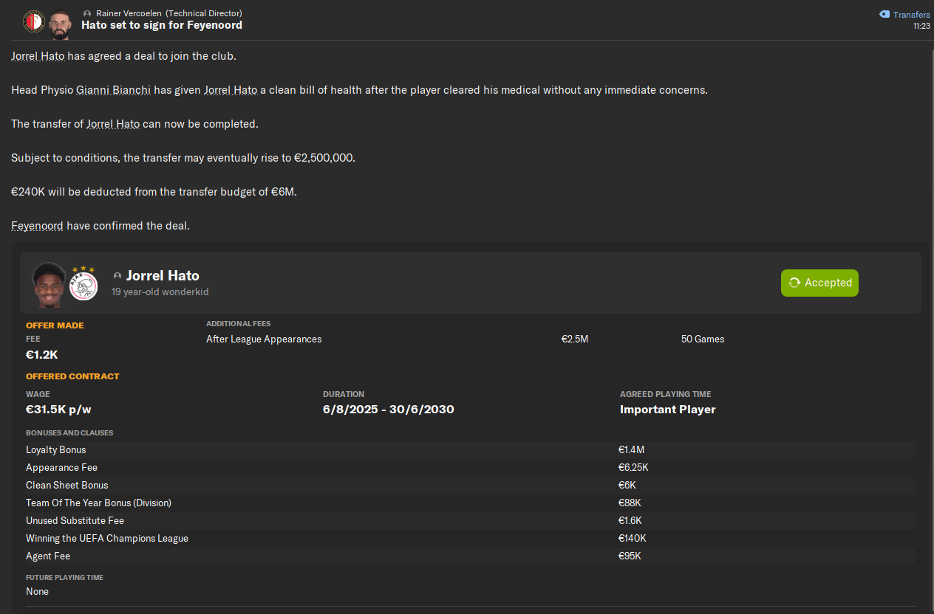Open Jorrel Hato name heading in offer card
This screenshot has width=934, height=614.
163,275
